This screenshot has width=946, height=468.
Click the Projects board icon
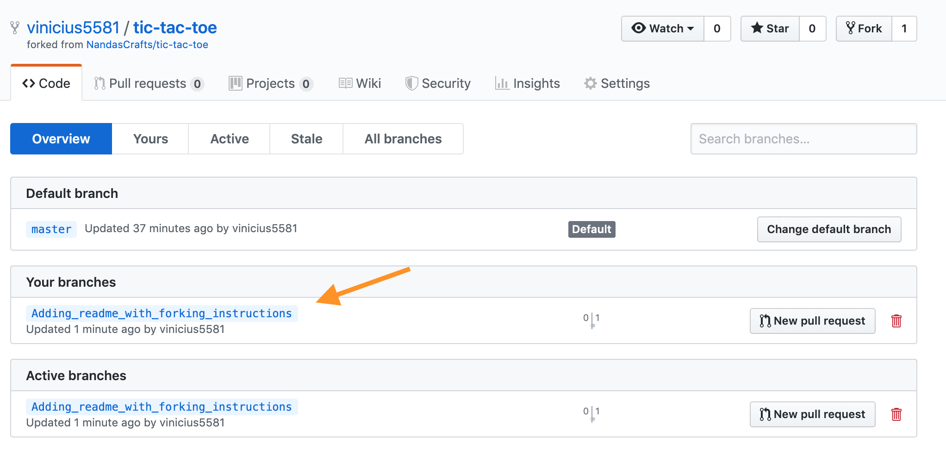pyautogui.click(x=236, y=83)
